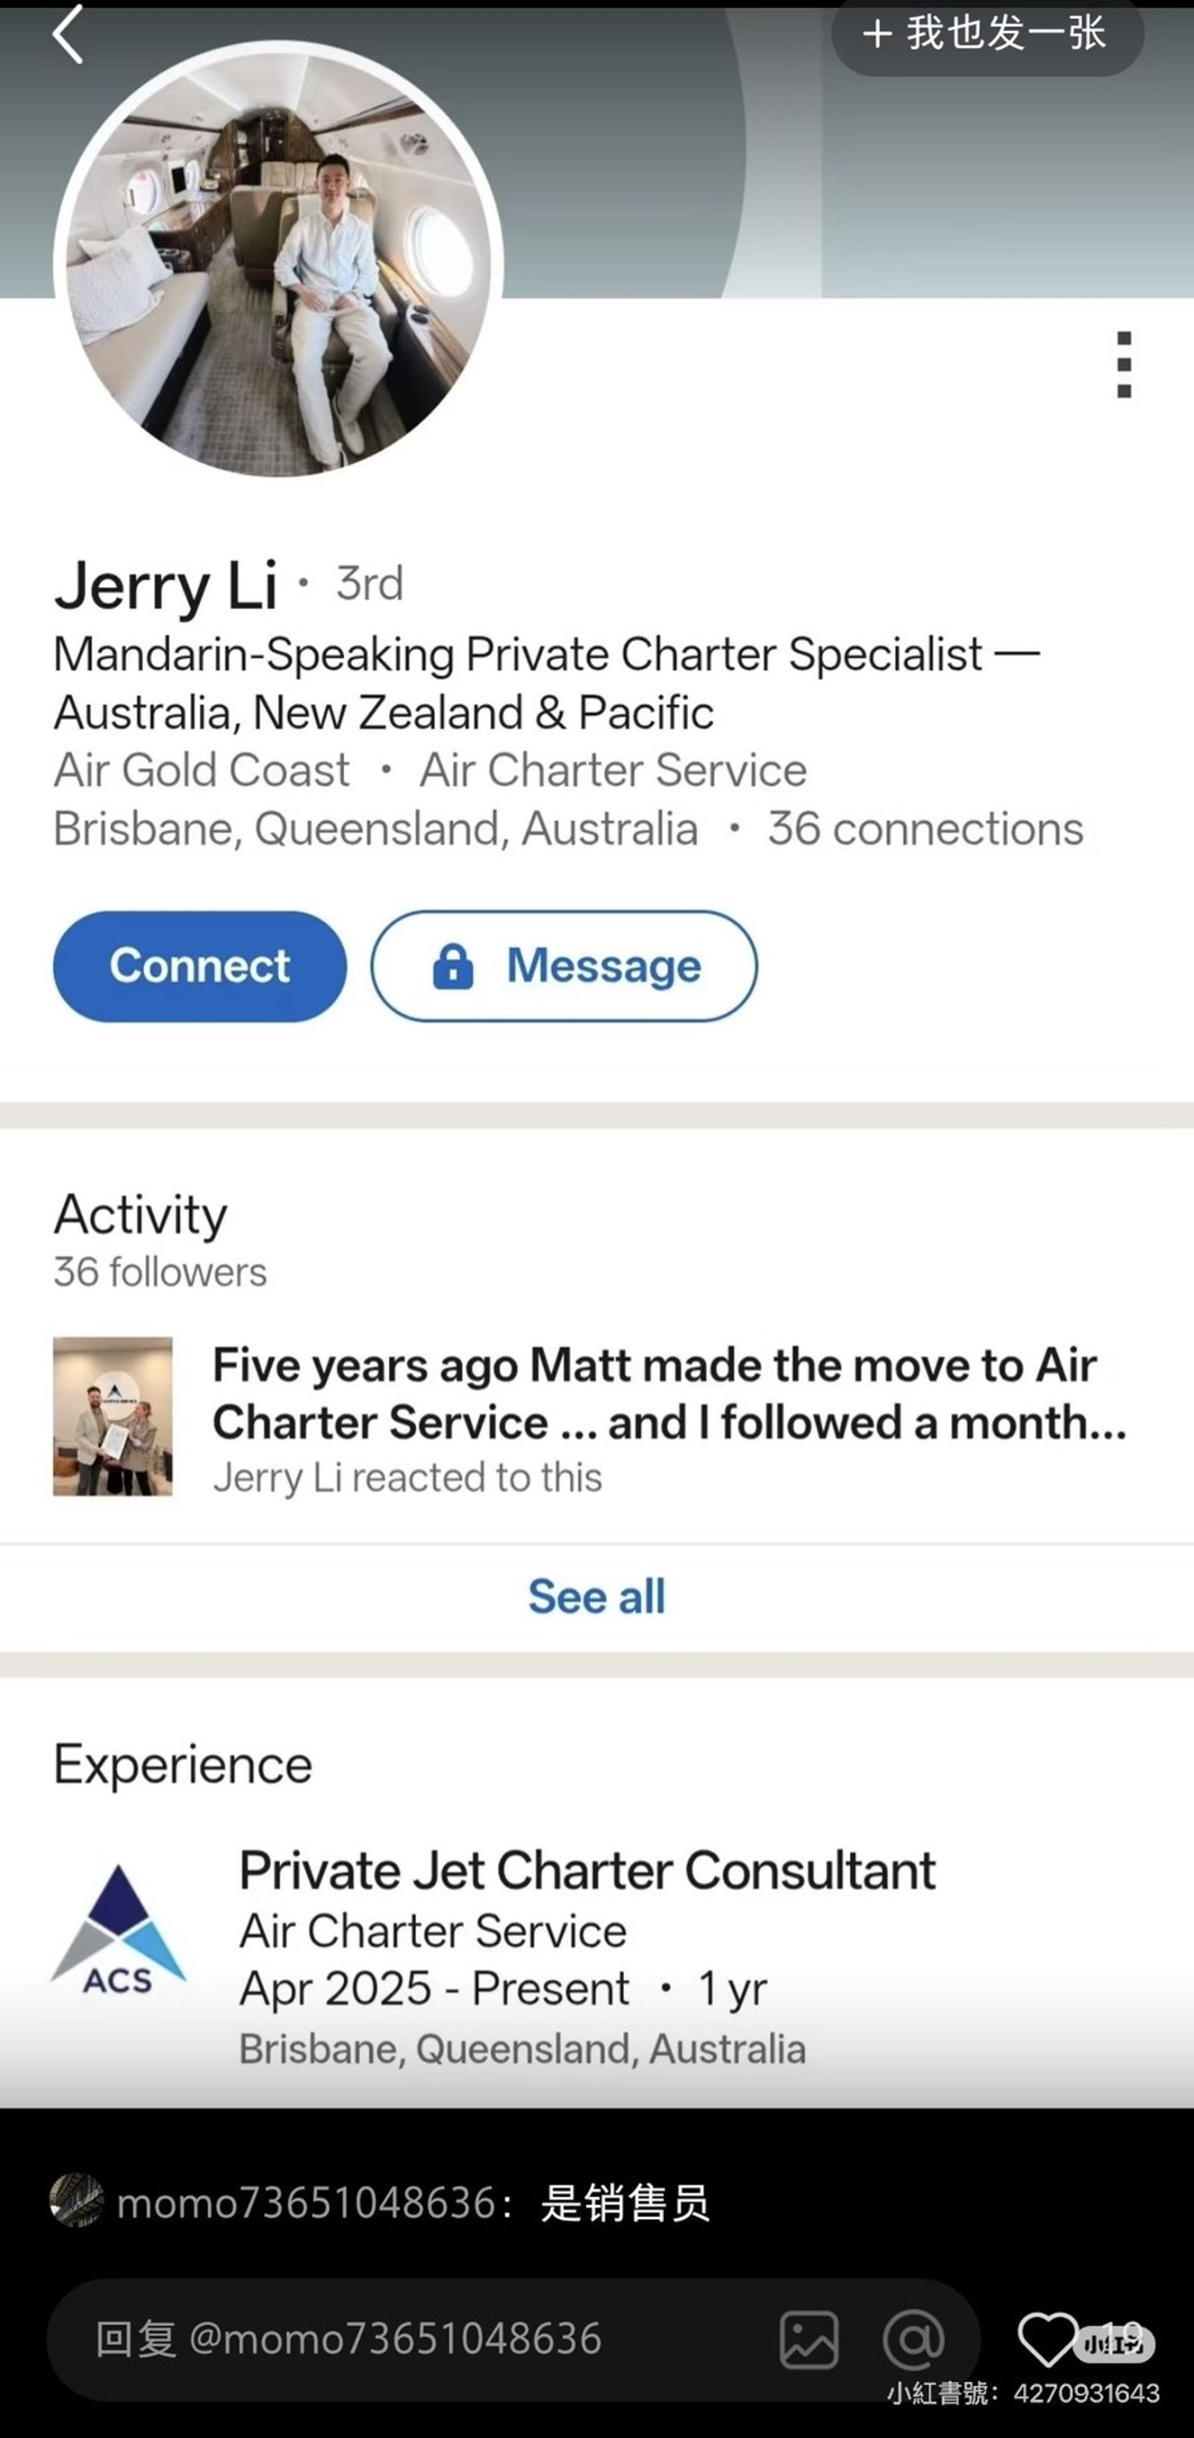Open the three-dot more options menu
This screenshot has height=2438, width=1194.
[x=1123, y=364]
